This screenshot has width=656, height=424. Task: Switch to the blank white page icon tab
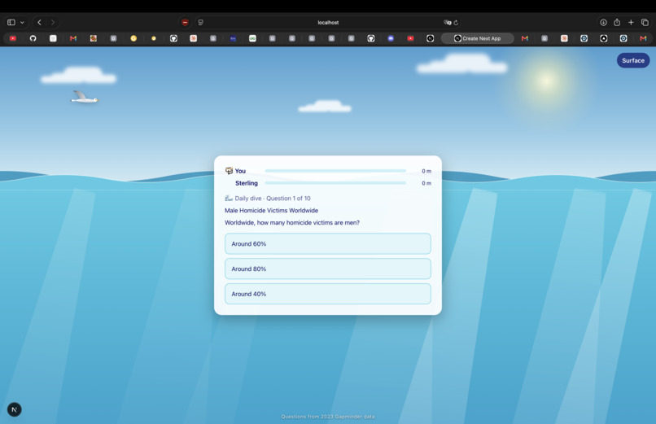pyautogui.click(x=53, y=38)
